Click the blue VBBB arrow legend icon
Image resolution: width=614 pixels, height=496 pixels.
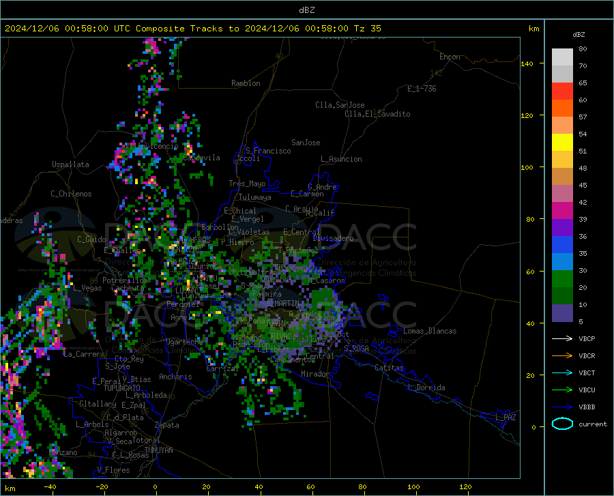pyautogui.click(x=562, y=407)
